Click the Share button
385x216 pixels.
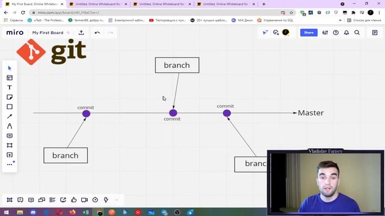tap(309, 32)
